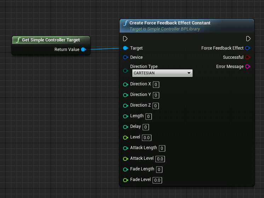Image resolution: width=264 pixels, height=198 pixels.
Task: Click the Fade Level input pin
Action: click(x=125, y=180)
